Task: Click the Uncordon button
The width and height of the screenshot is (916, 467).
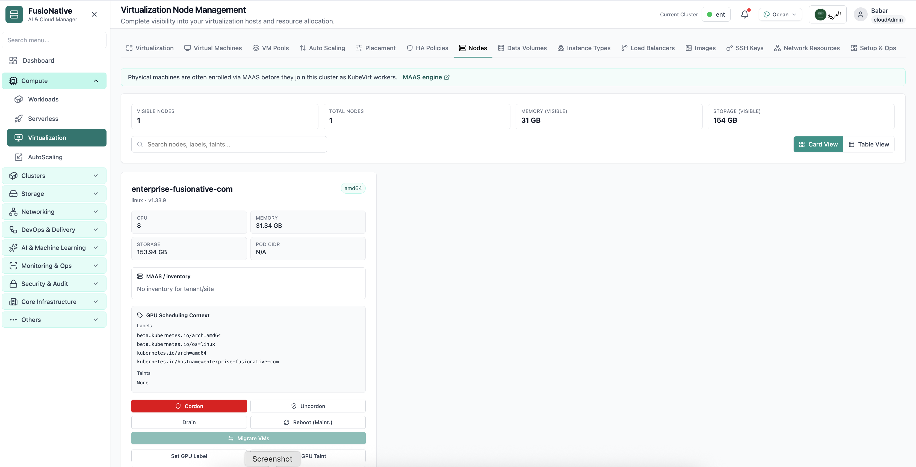Action: tap(308, 406)
